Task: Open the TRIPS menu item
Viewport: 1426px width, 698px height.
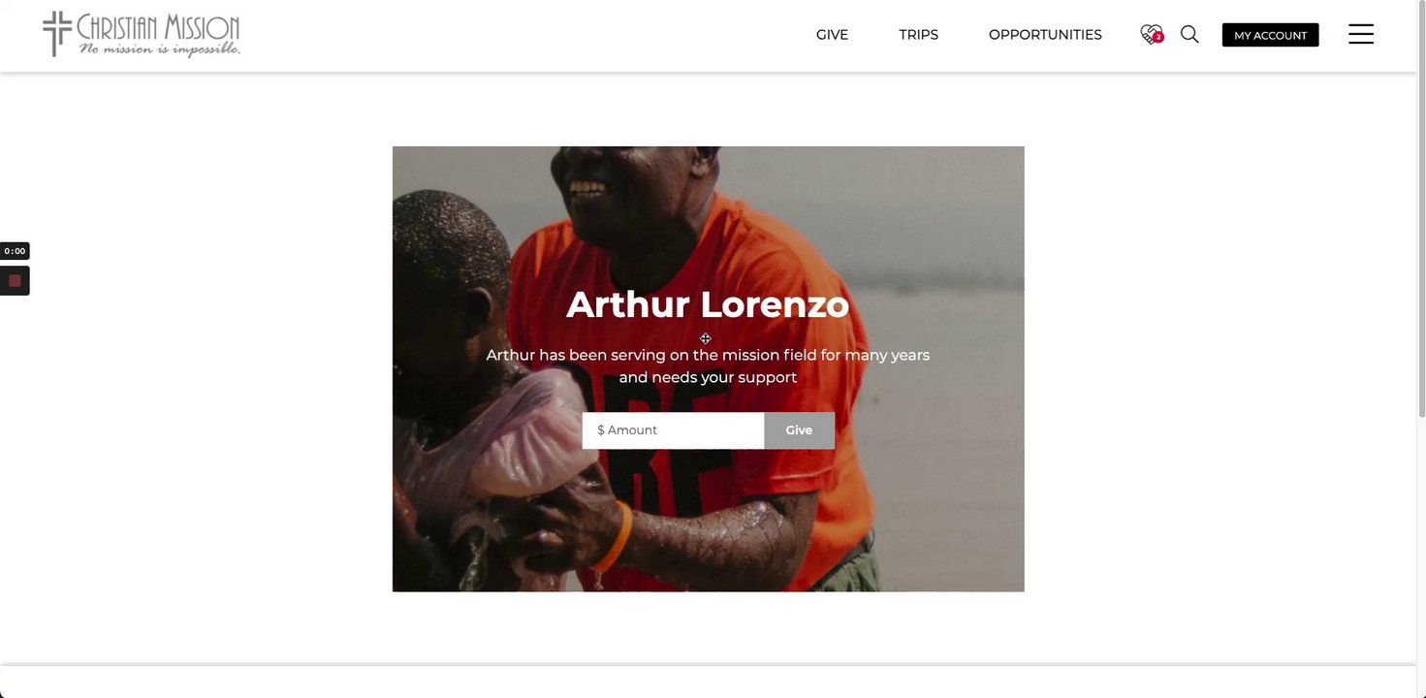Action: (918, 35)
